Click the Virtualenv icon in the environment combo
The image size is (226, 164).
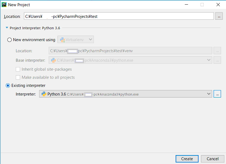point(62,40)
